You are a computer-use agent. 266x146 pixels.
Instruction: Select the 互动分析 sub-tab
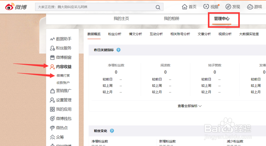point(156,34)
